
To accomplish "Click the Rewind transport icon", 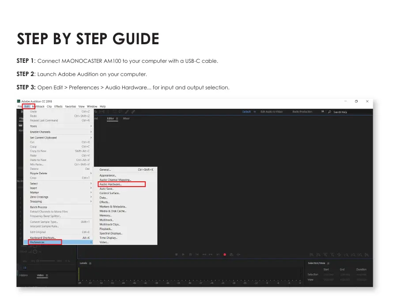I will click(x=204, y=255).
